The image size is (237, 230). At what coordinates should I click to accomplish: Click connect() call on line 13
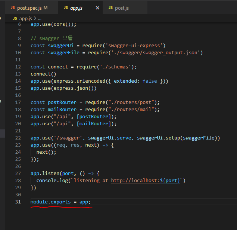tap(43, 74)
